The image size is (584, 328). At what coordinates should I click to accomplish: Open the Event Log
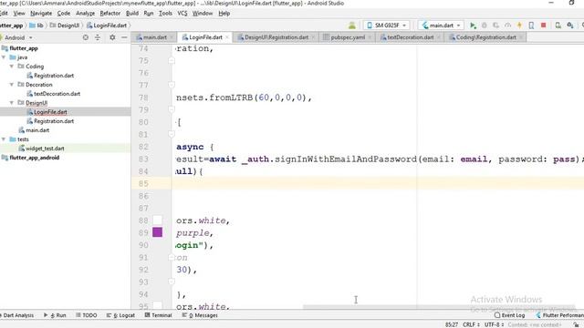pyautogui.click(x=509, y=315)
